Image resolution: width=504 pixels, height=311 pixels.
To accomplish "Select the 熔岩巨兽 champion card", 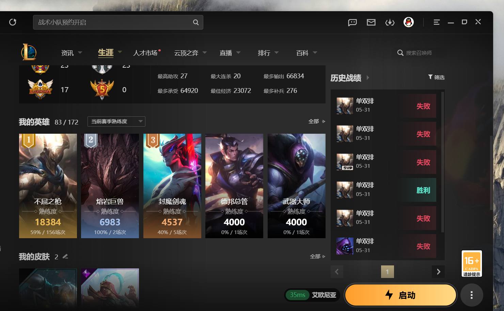I will pos(110,186).
